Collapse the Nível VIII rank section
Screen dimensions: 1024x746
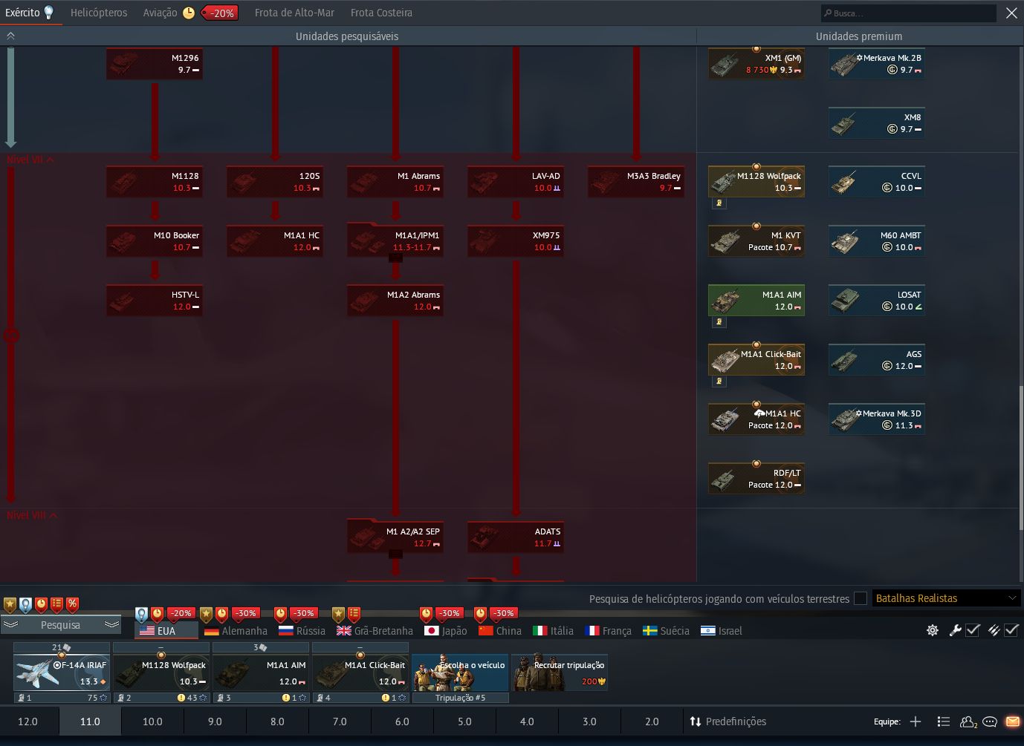pos(32,515)
